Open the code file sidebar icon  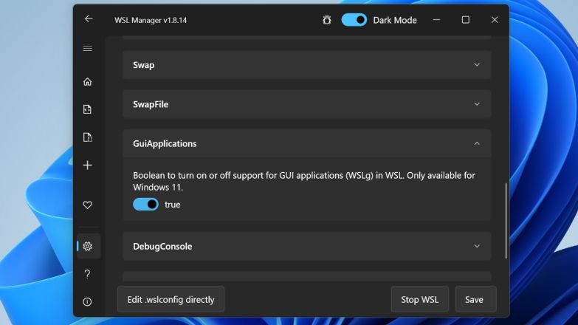[87, 109]
